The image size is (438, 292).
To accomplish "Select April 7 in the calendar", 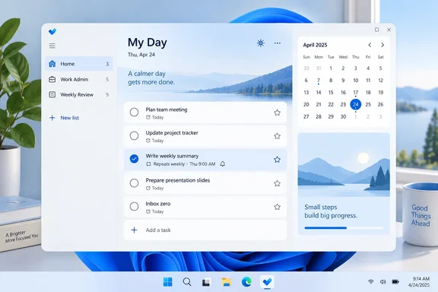I will pos(319,81).
